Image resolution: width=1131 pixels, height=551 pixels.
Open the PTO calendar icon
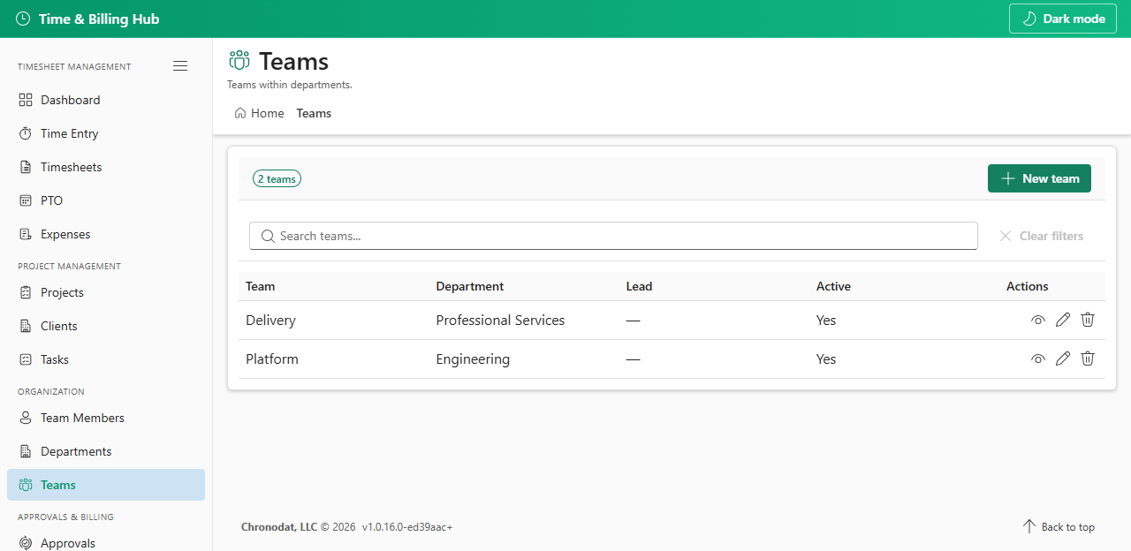(x=25, y=200)
